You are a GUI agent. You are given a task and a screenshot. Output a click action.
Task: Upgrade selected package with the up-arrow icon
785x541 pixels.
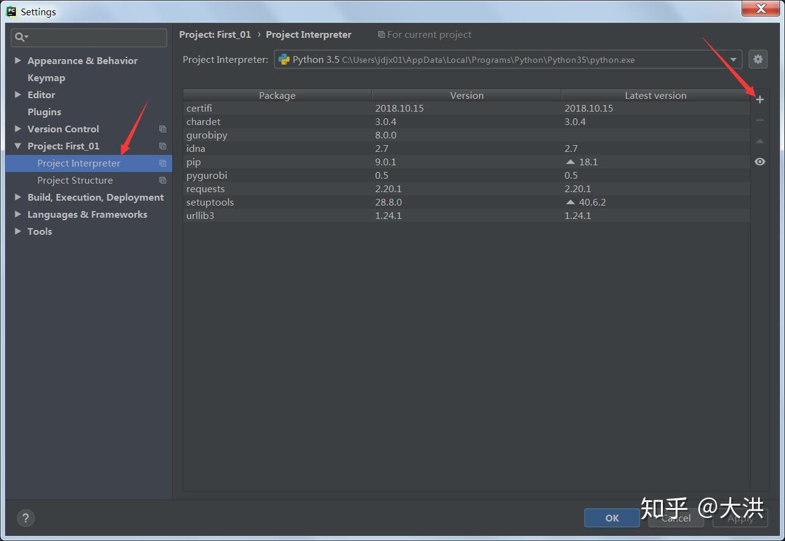pyautogui.click(x=759, y=141)
